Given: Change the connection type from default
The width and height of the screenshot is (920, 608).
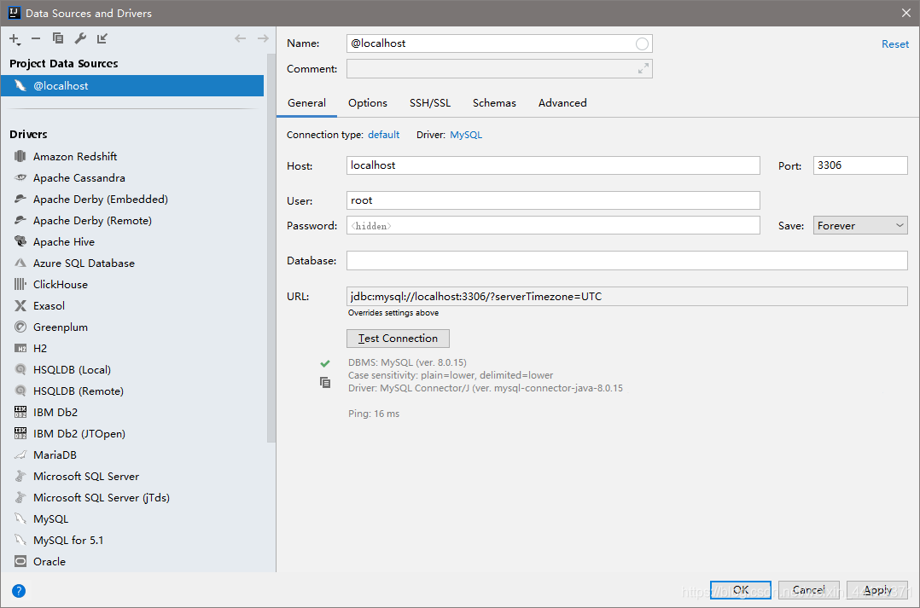Looking at the screenshot, I should [x=383, y=134].
